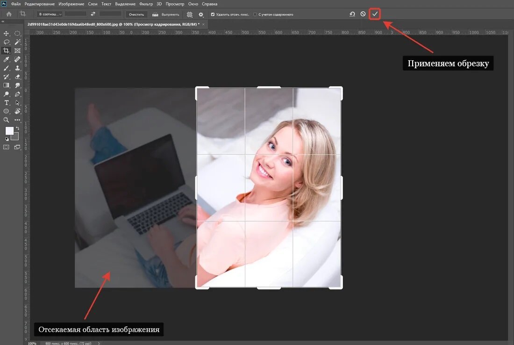The width and height of the screenshot is (514, 345).
Task: Open the 'Текст' menu
Action: (x=106, y=4)
